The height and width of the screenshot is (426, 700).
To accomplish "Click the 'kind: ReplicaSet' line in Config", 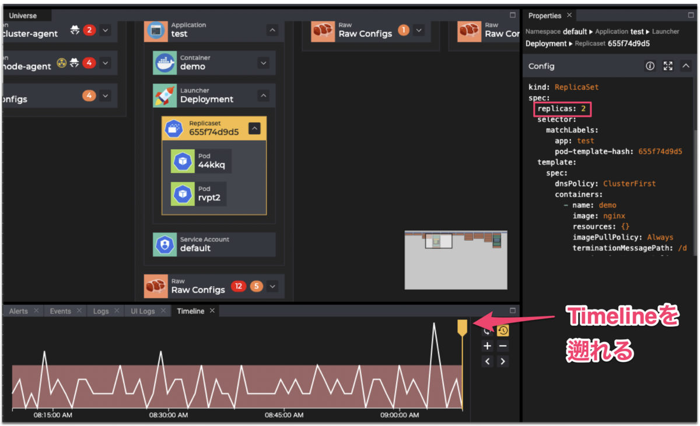I will (563, 87).
